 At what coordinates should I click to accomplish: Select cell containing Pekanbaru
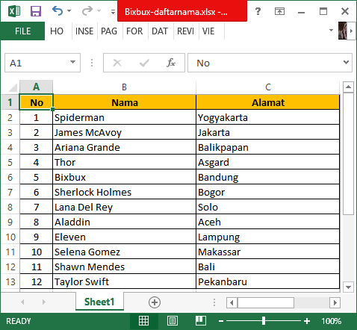268,281
